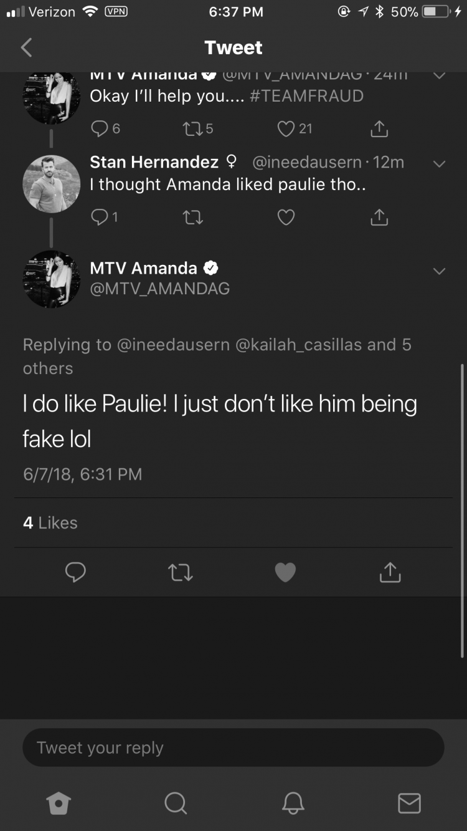This screenshot has width=467, height=831.
Task: Share Stan Hernandez's tweet
Action: pos(379,216)
